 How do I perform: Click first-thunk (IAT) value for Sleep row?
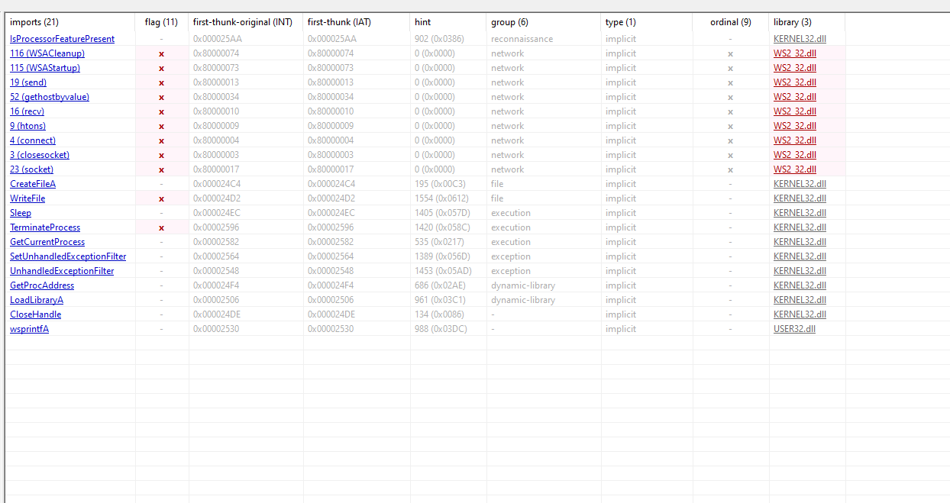tap(331, 213)
